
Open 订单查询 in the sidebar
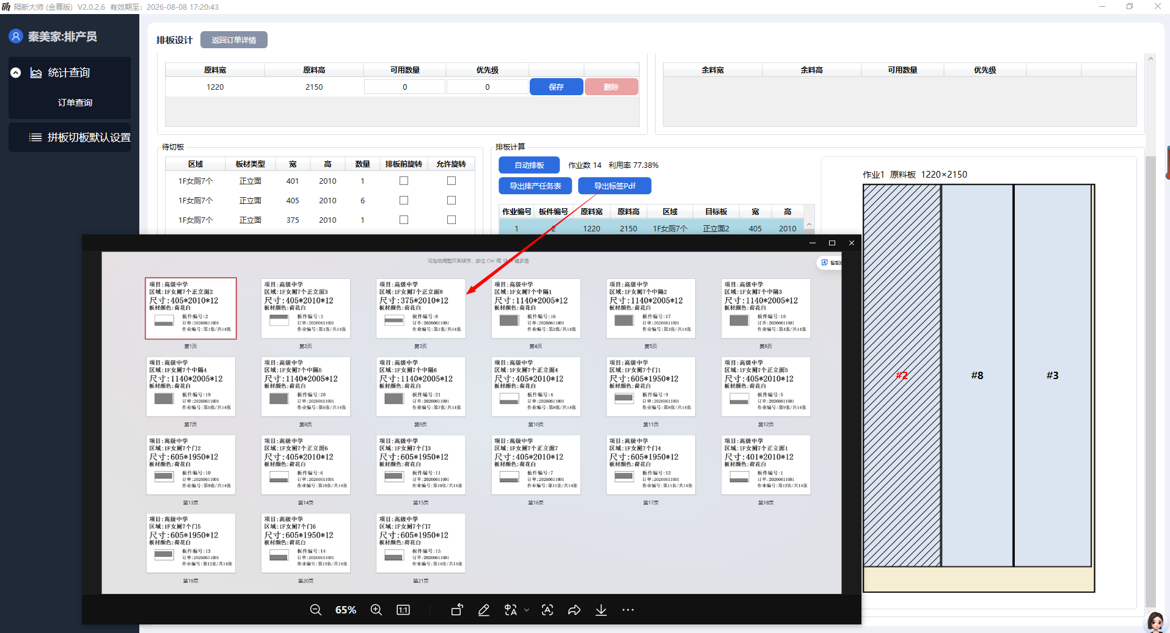tap(75, 103)
